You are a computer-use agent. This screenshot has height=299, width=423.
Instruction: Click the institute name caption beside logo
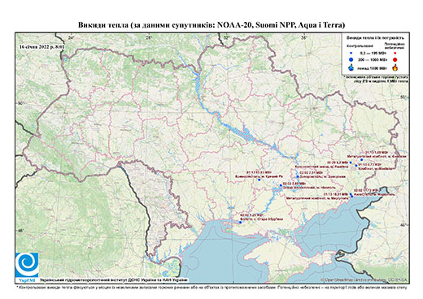point(114,280)
